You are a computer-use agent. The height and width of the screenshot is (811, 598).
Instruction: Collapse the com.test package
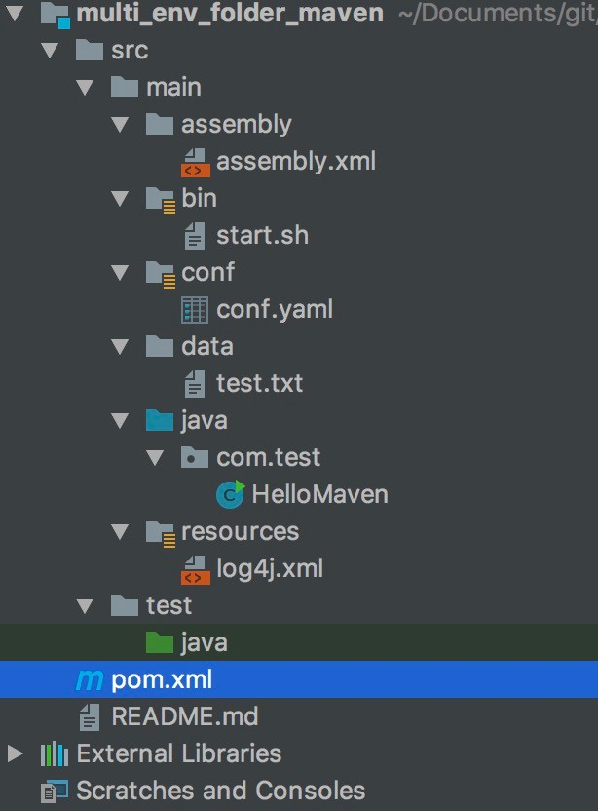[x=157, y=457]
